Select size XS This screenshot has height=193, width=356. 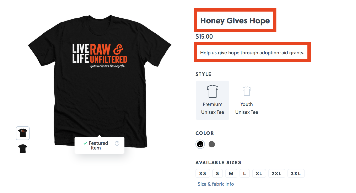203,173
